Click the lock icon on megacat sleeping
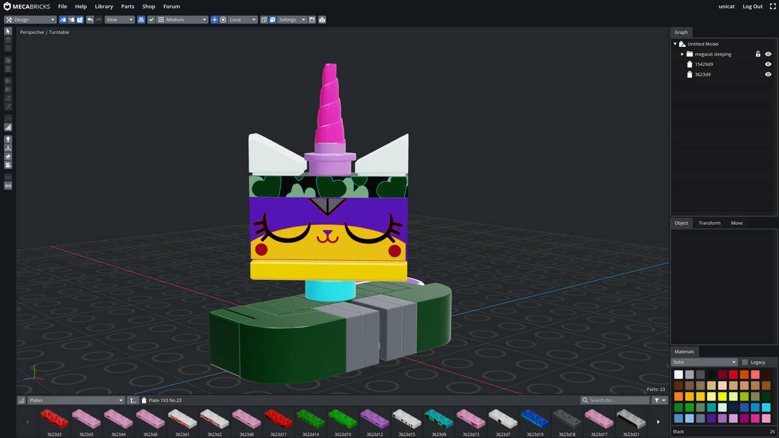 coord(757,54)
